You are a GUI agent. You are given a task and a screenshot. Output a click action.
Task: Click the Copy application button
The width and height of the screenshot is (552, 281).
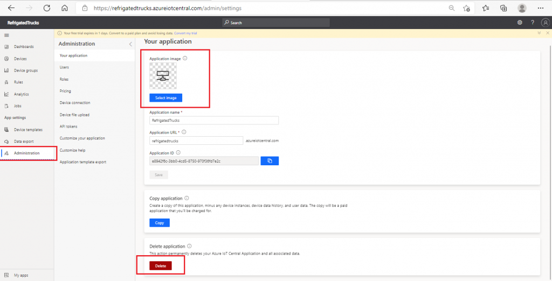[x=160, y=223]
